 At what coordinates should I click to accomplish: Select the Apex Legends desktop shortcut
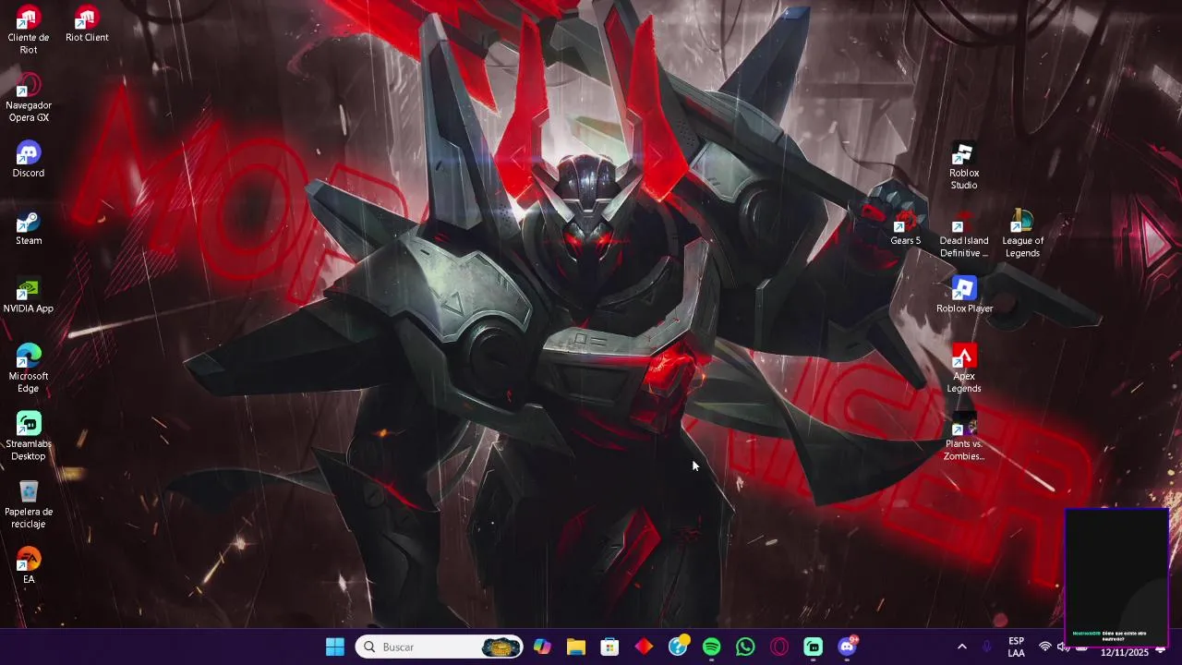click(x=964, y=369)
